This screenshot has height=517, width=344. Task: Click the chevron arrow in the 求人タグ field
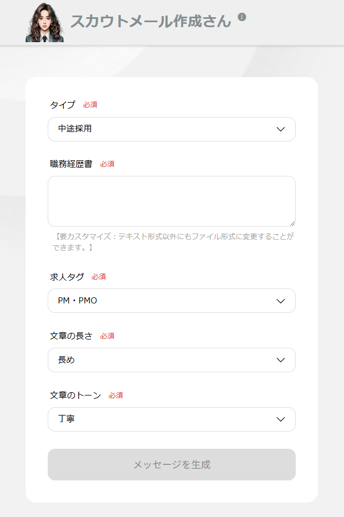[281, 301]
